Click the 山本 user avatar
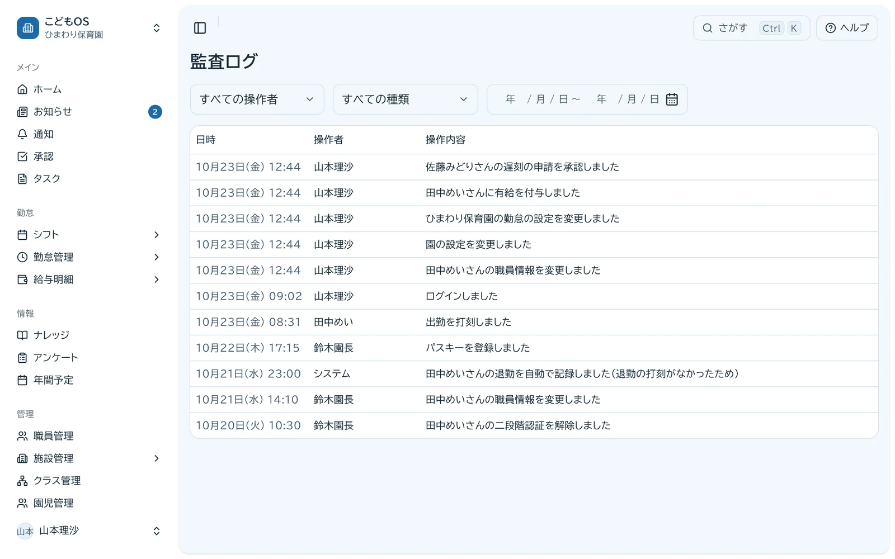This screenshot has height=559, width=895. point(25,531)
